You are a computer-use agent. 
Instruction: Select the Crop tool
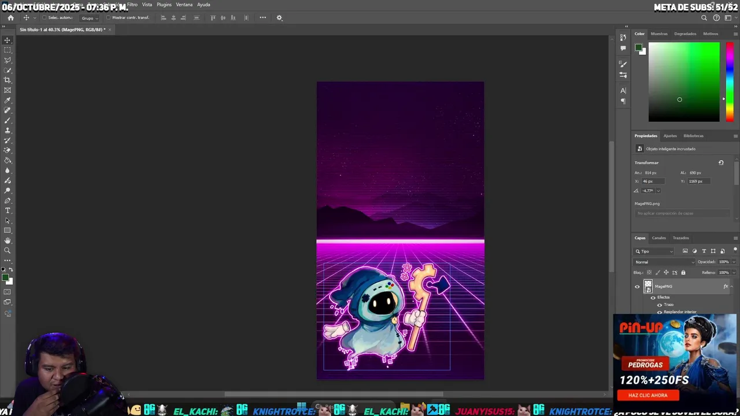tap(8, 80)
